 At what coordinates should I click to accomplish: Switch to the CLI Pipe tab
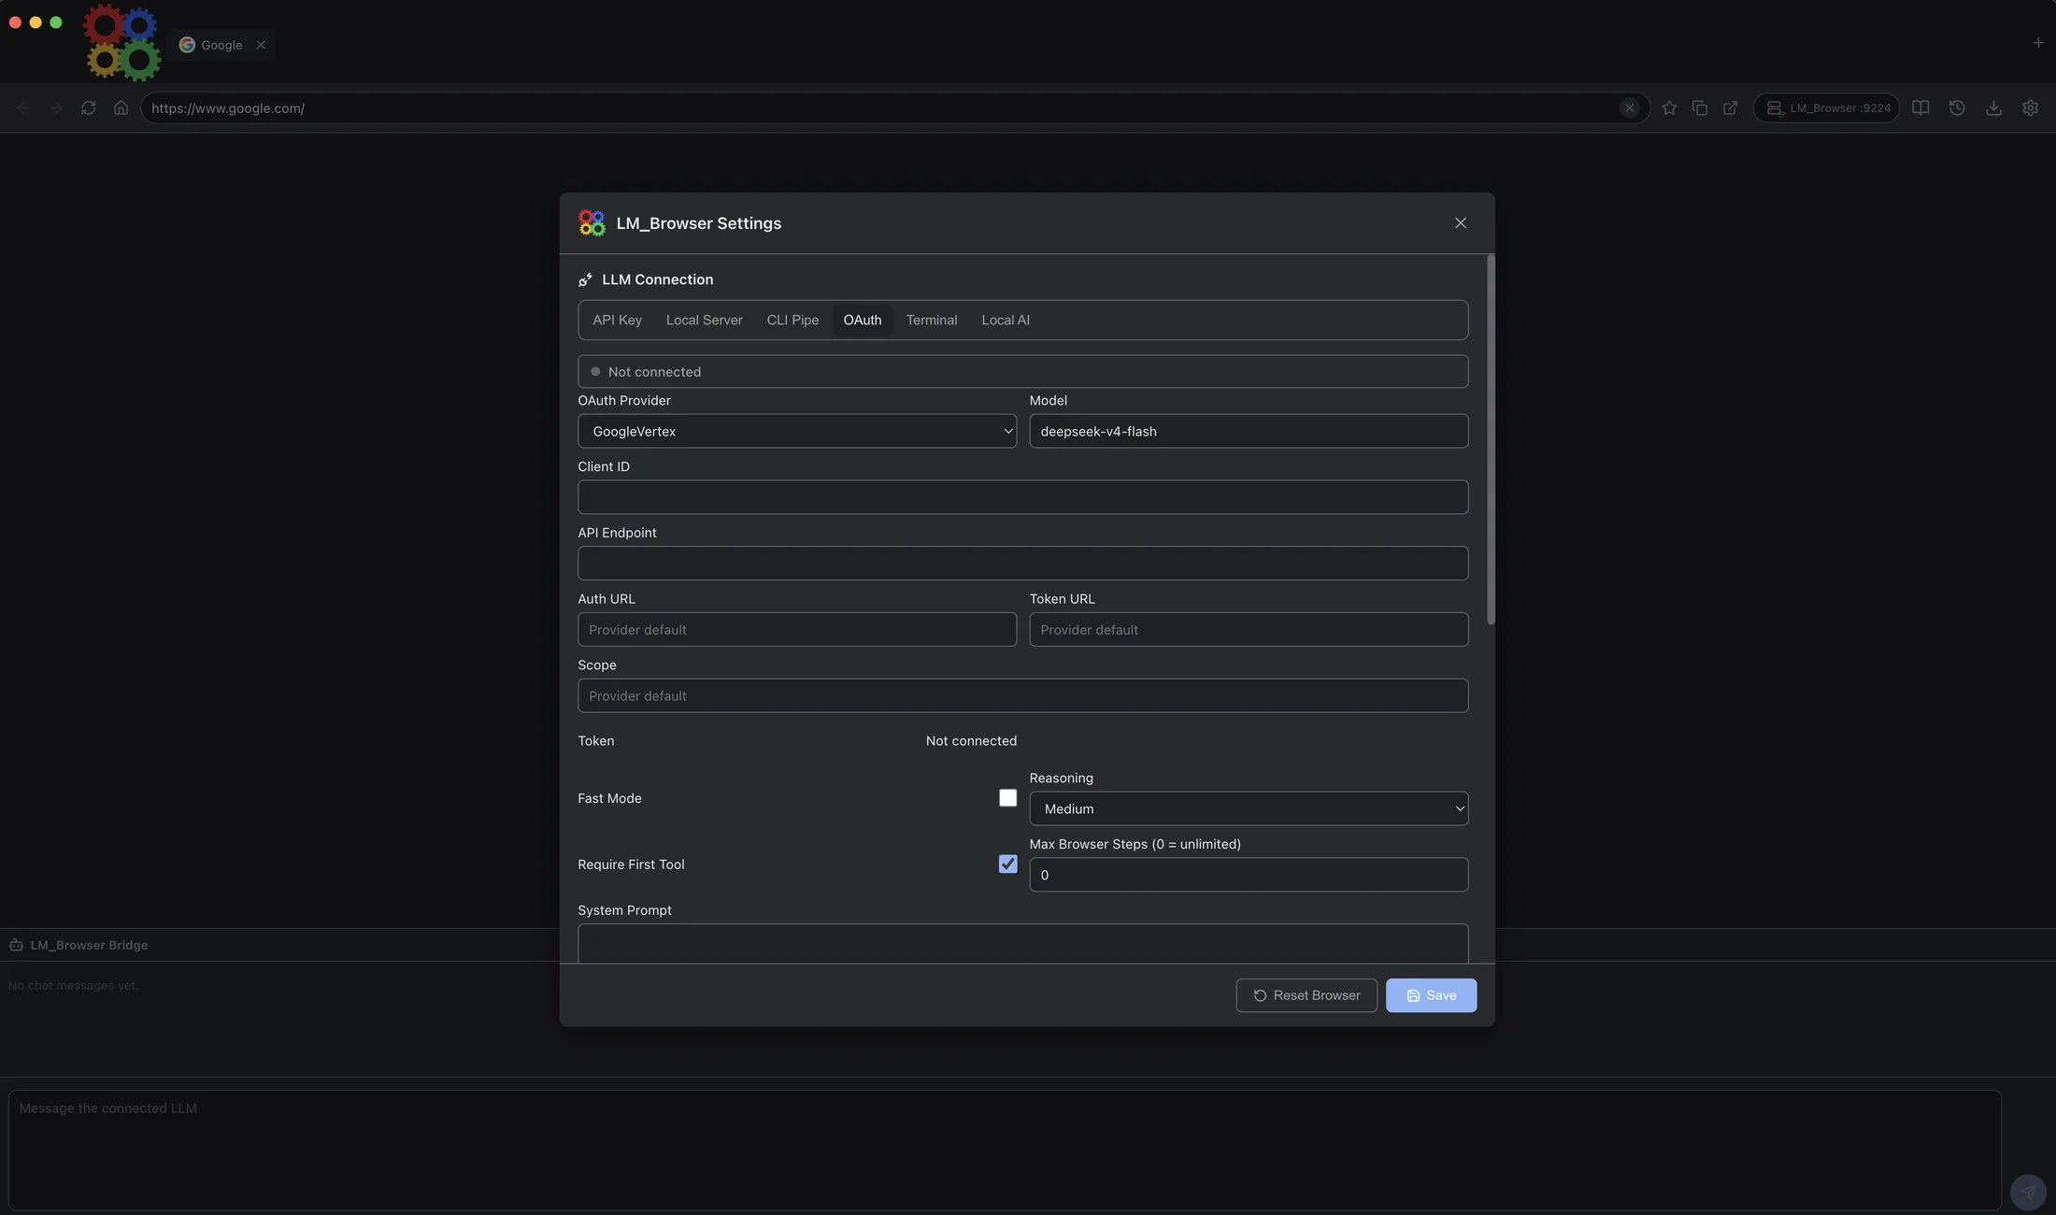792,321
